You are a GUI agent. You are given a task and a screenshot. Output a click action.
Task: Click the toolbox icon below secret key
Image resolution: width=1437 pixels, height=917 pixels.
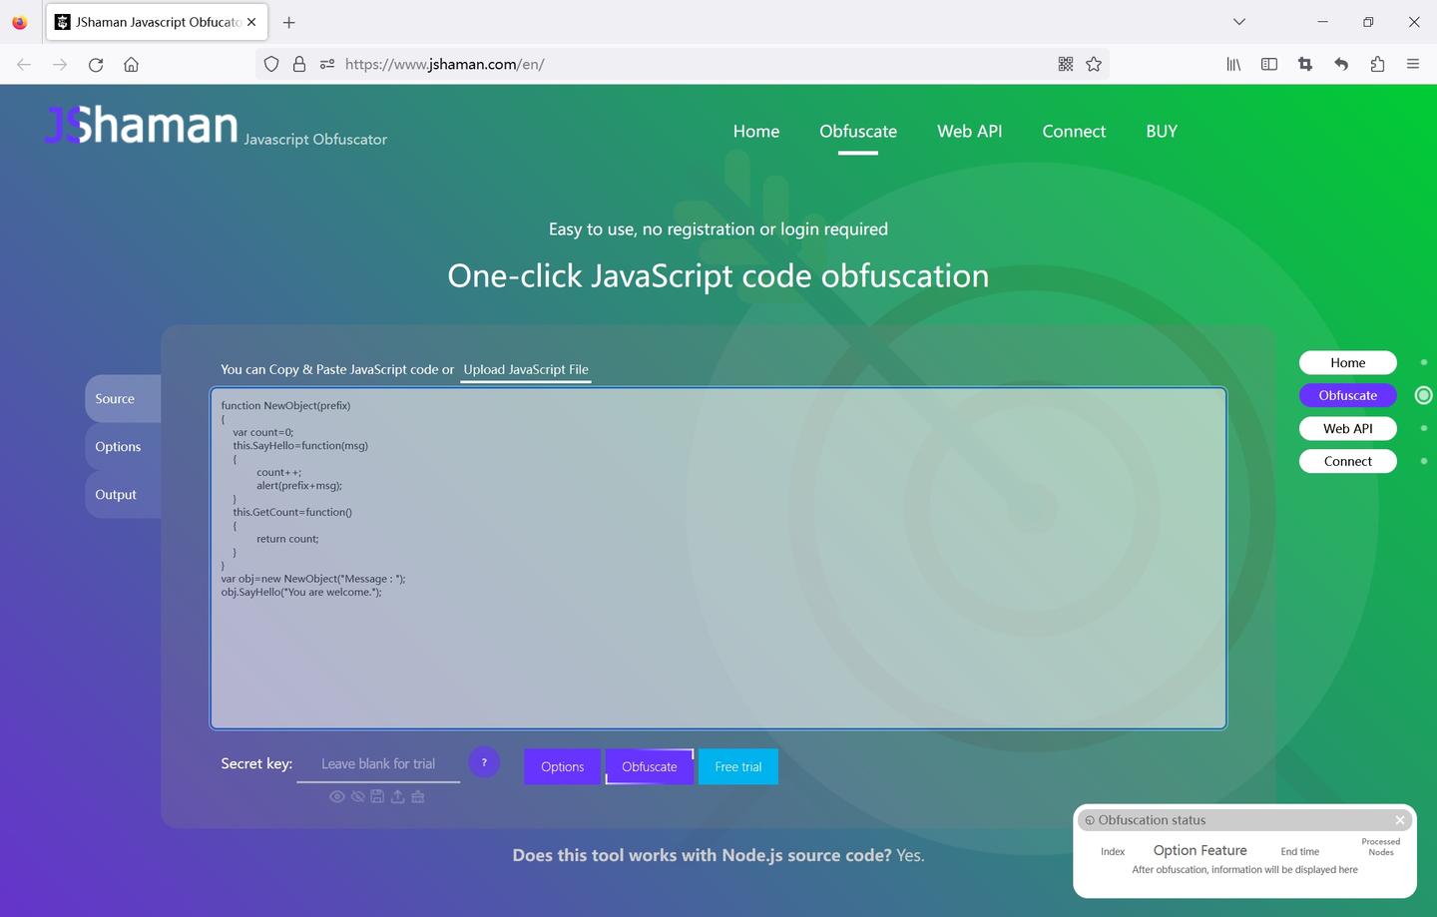(x=417, y=796)
